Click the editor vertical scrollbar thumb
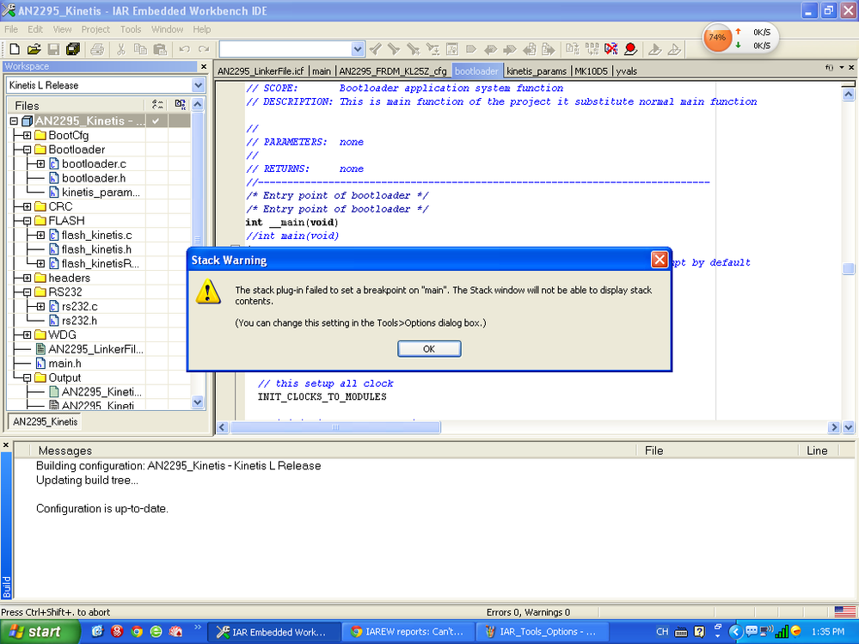Screen dimensions: 859x644 click(x=848, y=268)
